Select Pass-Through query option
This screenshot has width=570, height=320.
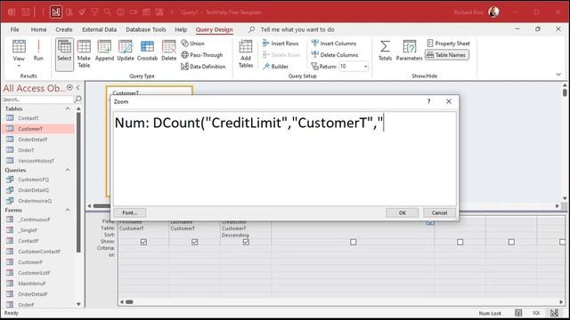[202, 55]
